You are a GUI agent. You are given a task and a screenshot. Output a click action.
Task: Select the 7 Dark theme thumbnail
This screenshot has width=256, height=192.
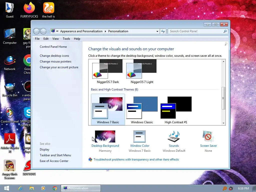point(107,68)
